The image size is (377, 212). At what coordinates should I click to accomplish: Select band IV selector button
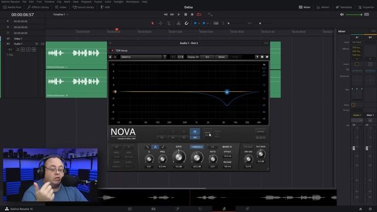(x=195, y=131)
